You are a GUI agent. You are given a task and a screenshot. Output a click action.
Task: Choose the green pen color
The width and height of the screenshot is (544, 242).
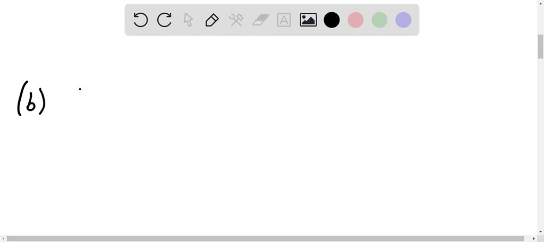[x=379, y=20]
